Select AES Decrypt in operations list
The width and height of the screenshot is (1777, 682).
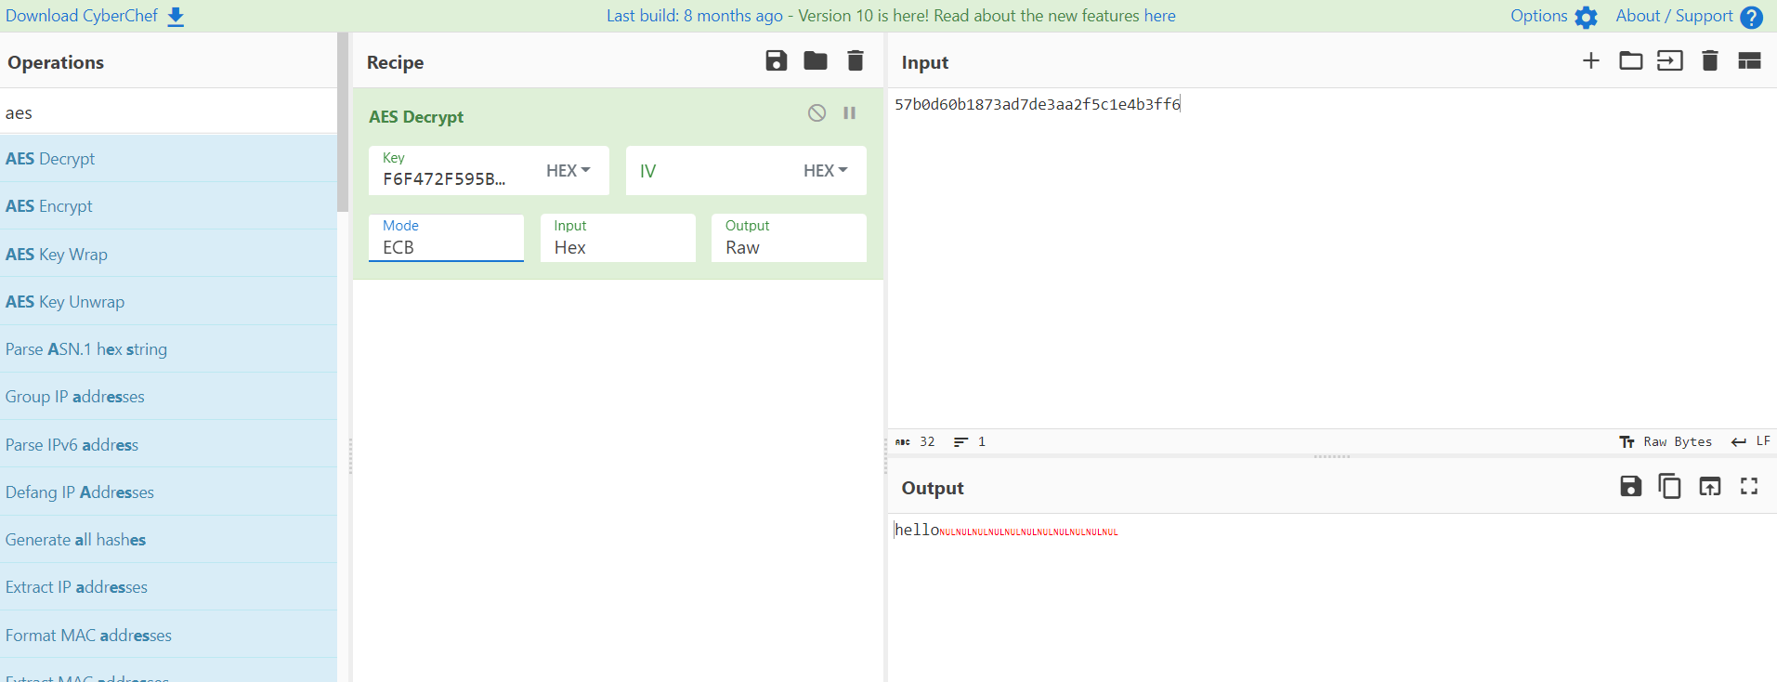pos(168,159)
